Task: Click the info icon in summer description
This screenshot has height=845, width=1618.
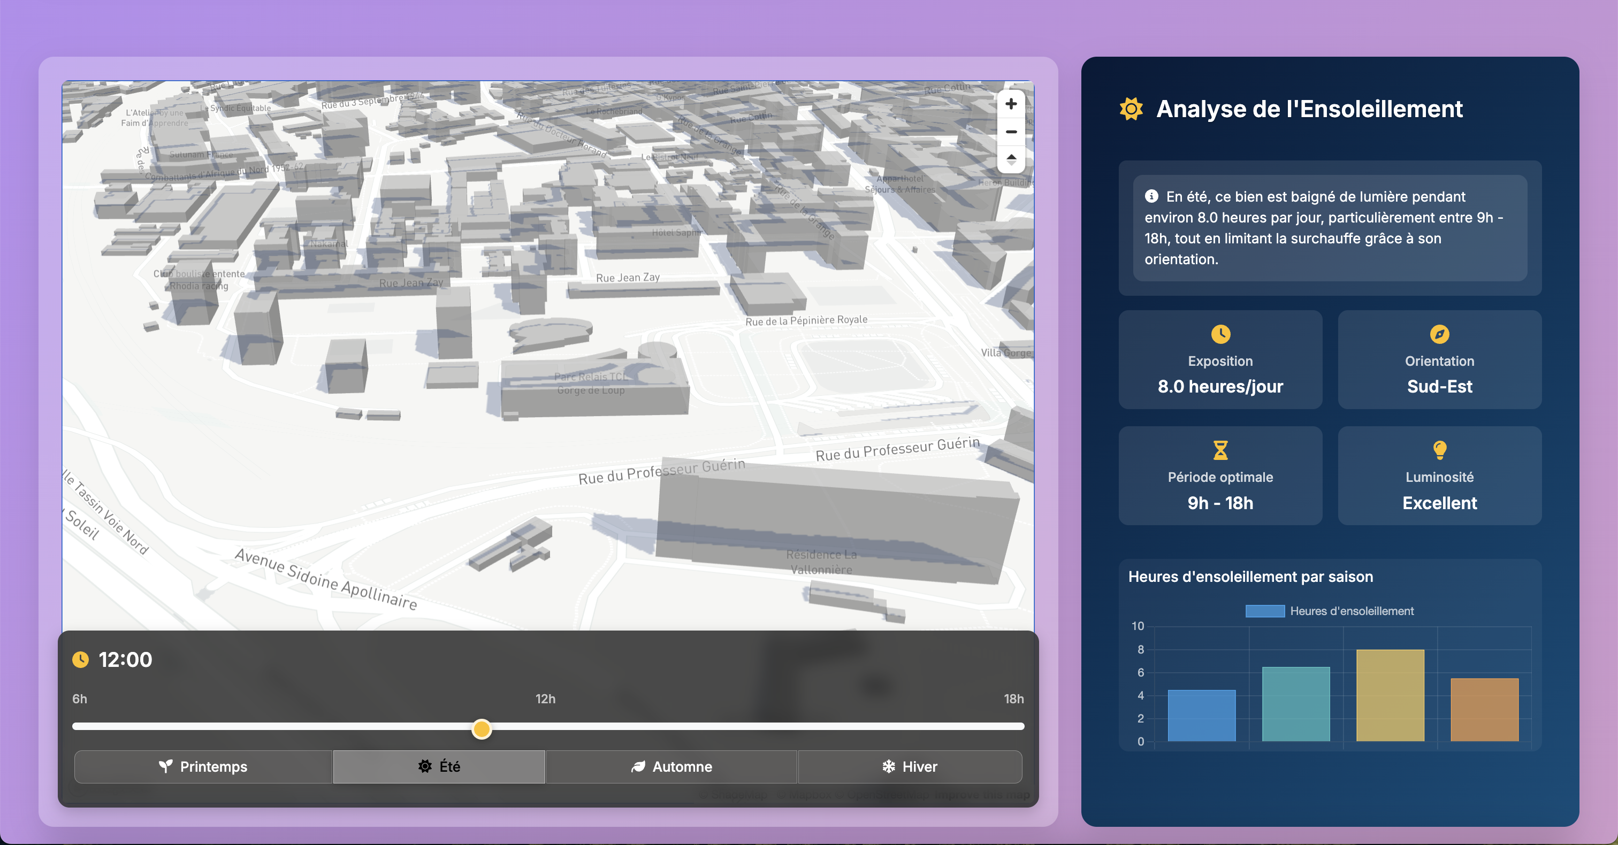Action: point(1151,196)
